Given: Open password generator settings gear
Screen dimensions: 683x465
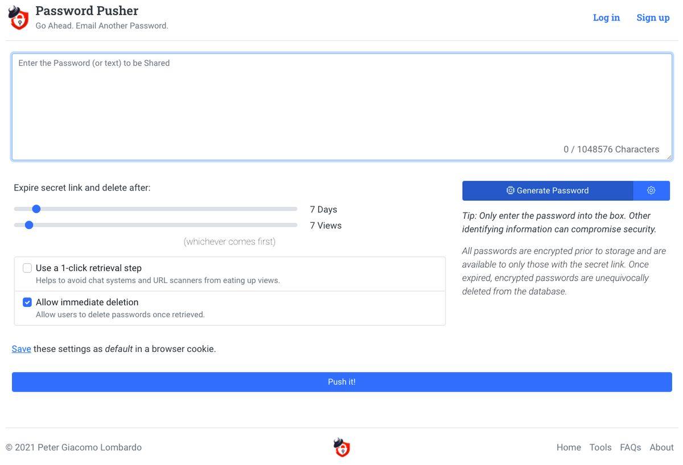Looking at the screenshot, I should 651,190.
